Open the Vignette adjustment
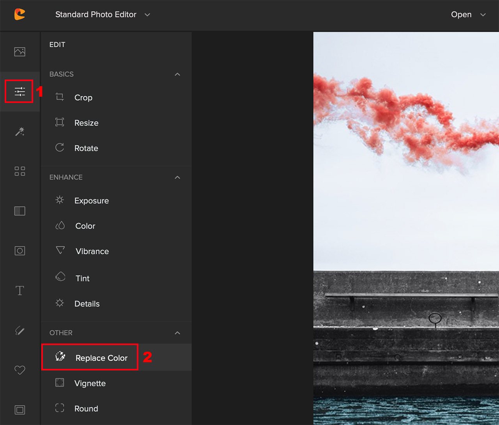 pos(90,383)
